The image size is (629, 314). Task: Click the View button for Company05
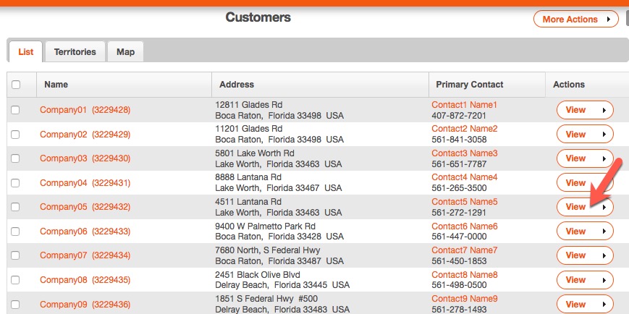click(x=575, y=207)
